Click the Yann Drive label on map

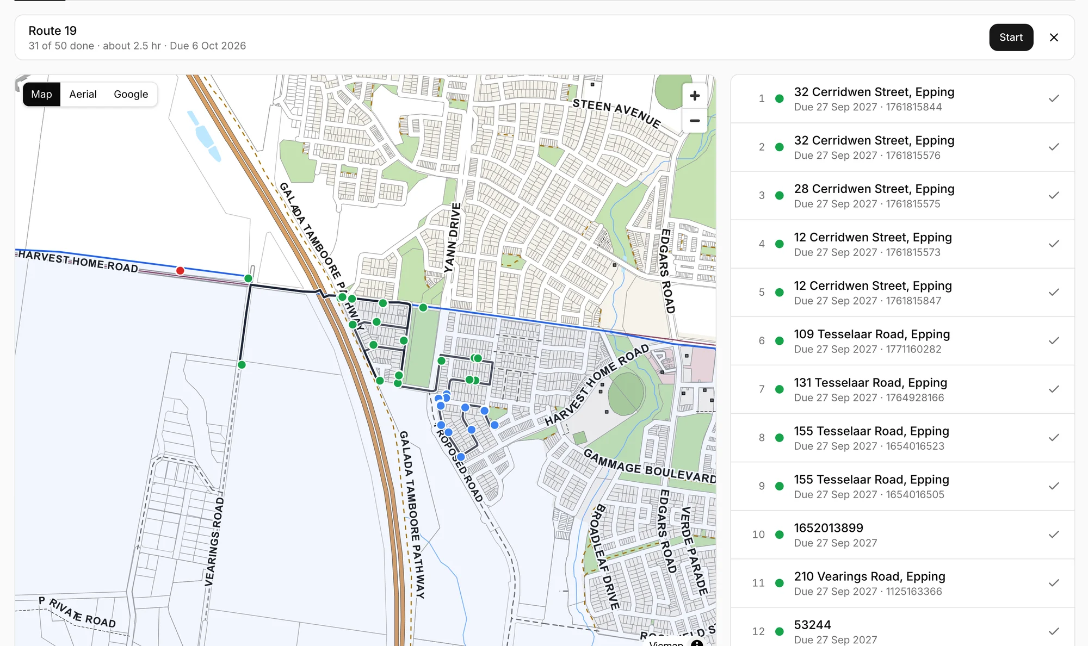pos(452,238)
